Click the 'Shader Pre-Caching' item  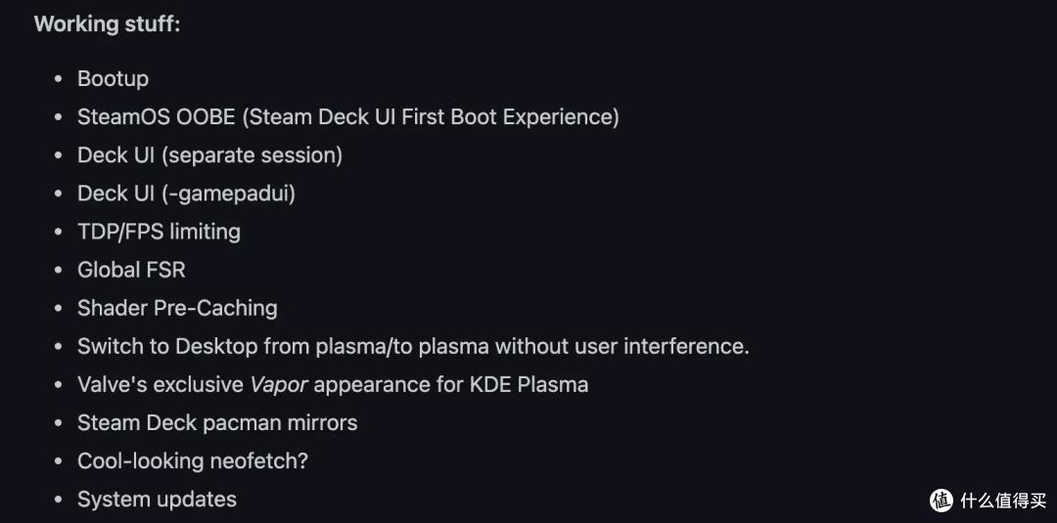point(177,308)
